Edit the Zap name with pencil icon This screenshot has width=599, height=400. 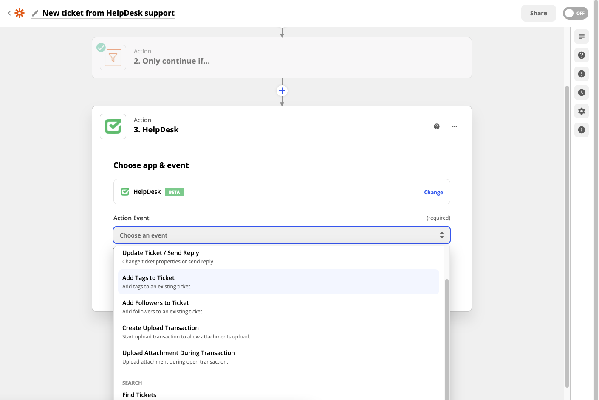pyautogui.click(x=35, y=13)
